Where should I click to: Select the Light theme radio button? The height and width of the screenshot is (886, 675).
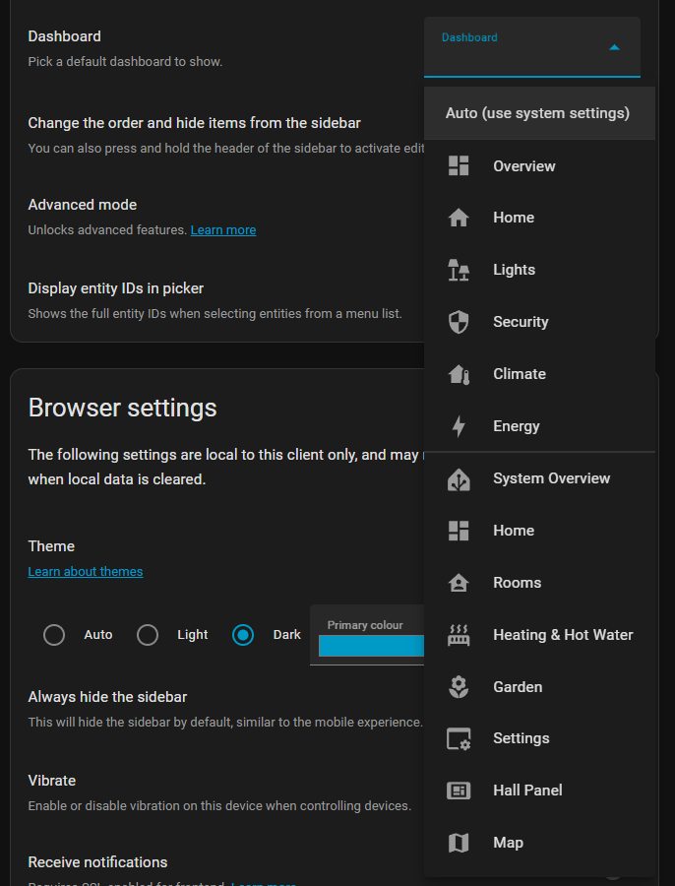[148, 635]
